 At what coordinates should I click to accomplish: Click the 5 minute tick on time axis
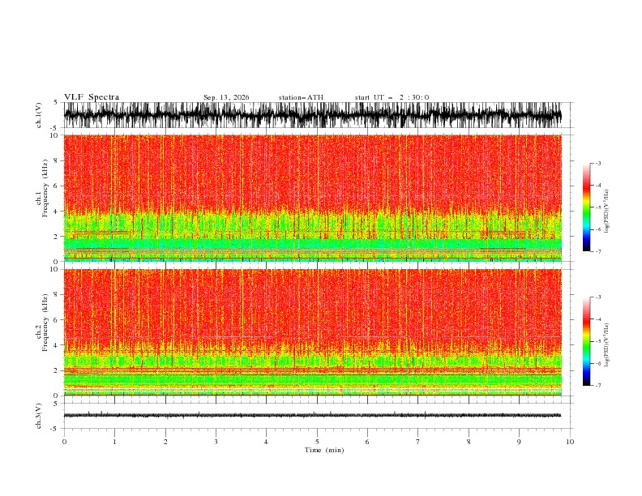(317, 442)
